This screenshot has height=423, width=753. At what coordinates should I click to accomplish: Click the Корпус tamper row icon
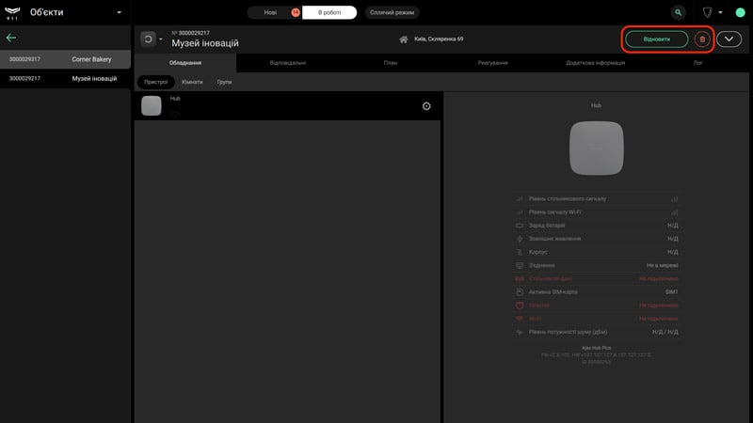pyautogui.click(x=520, y=252)
